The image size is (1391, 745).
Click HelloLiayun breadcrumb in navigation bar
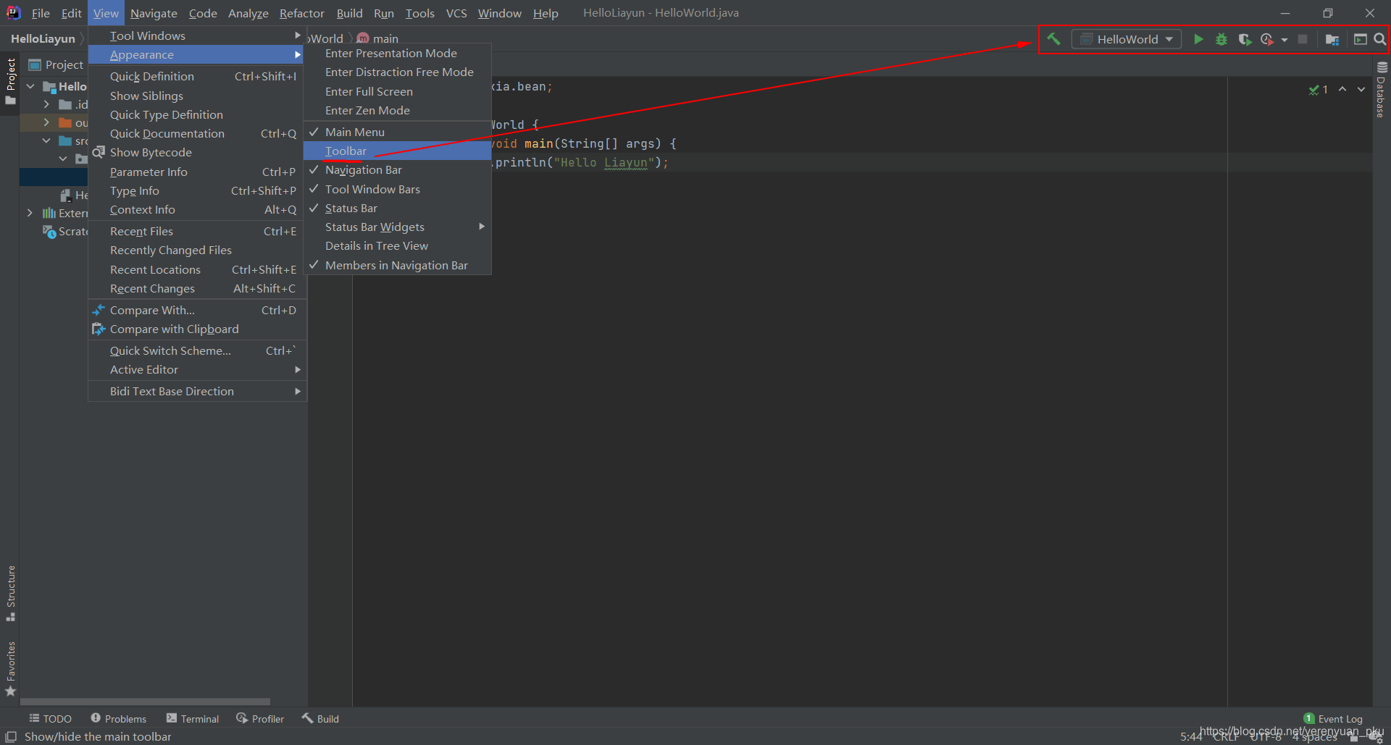[x=43, y=38]
